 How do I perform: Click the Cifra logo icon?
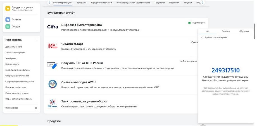53,27
